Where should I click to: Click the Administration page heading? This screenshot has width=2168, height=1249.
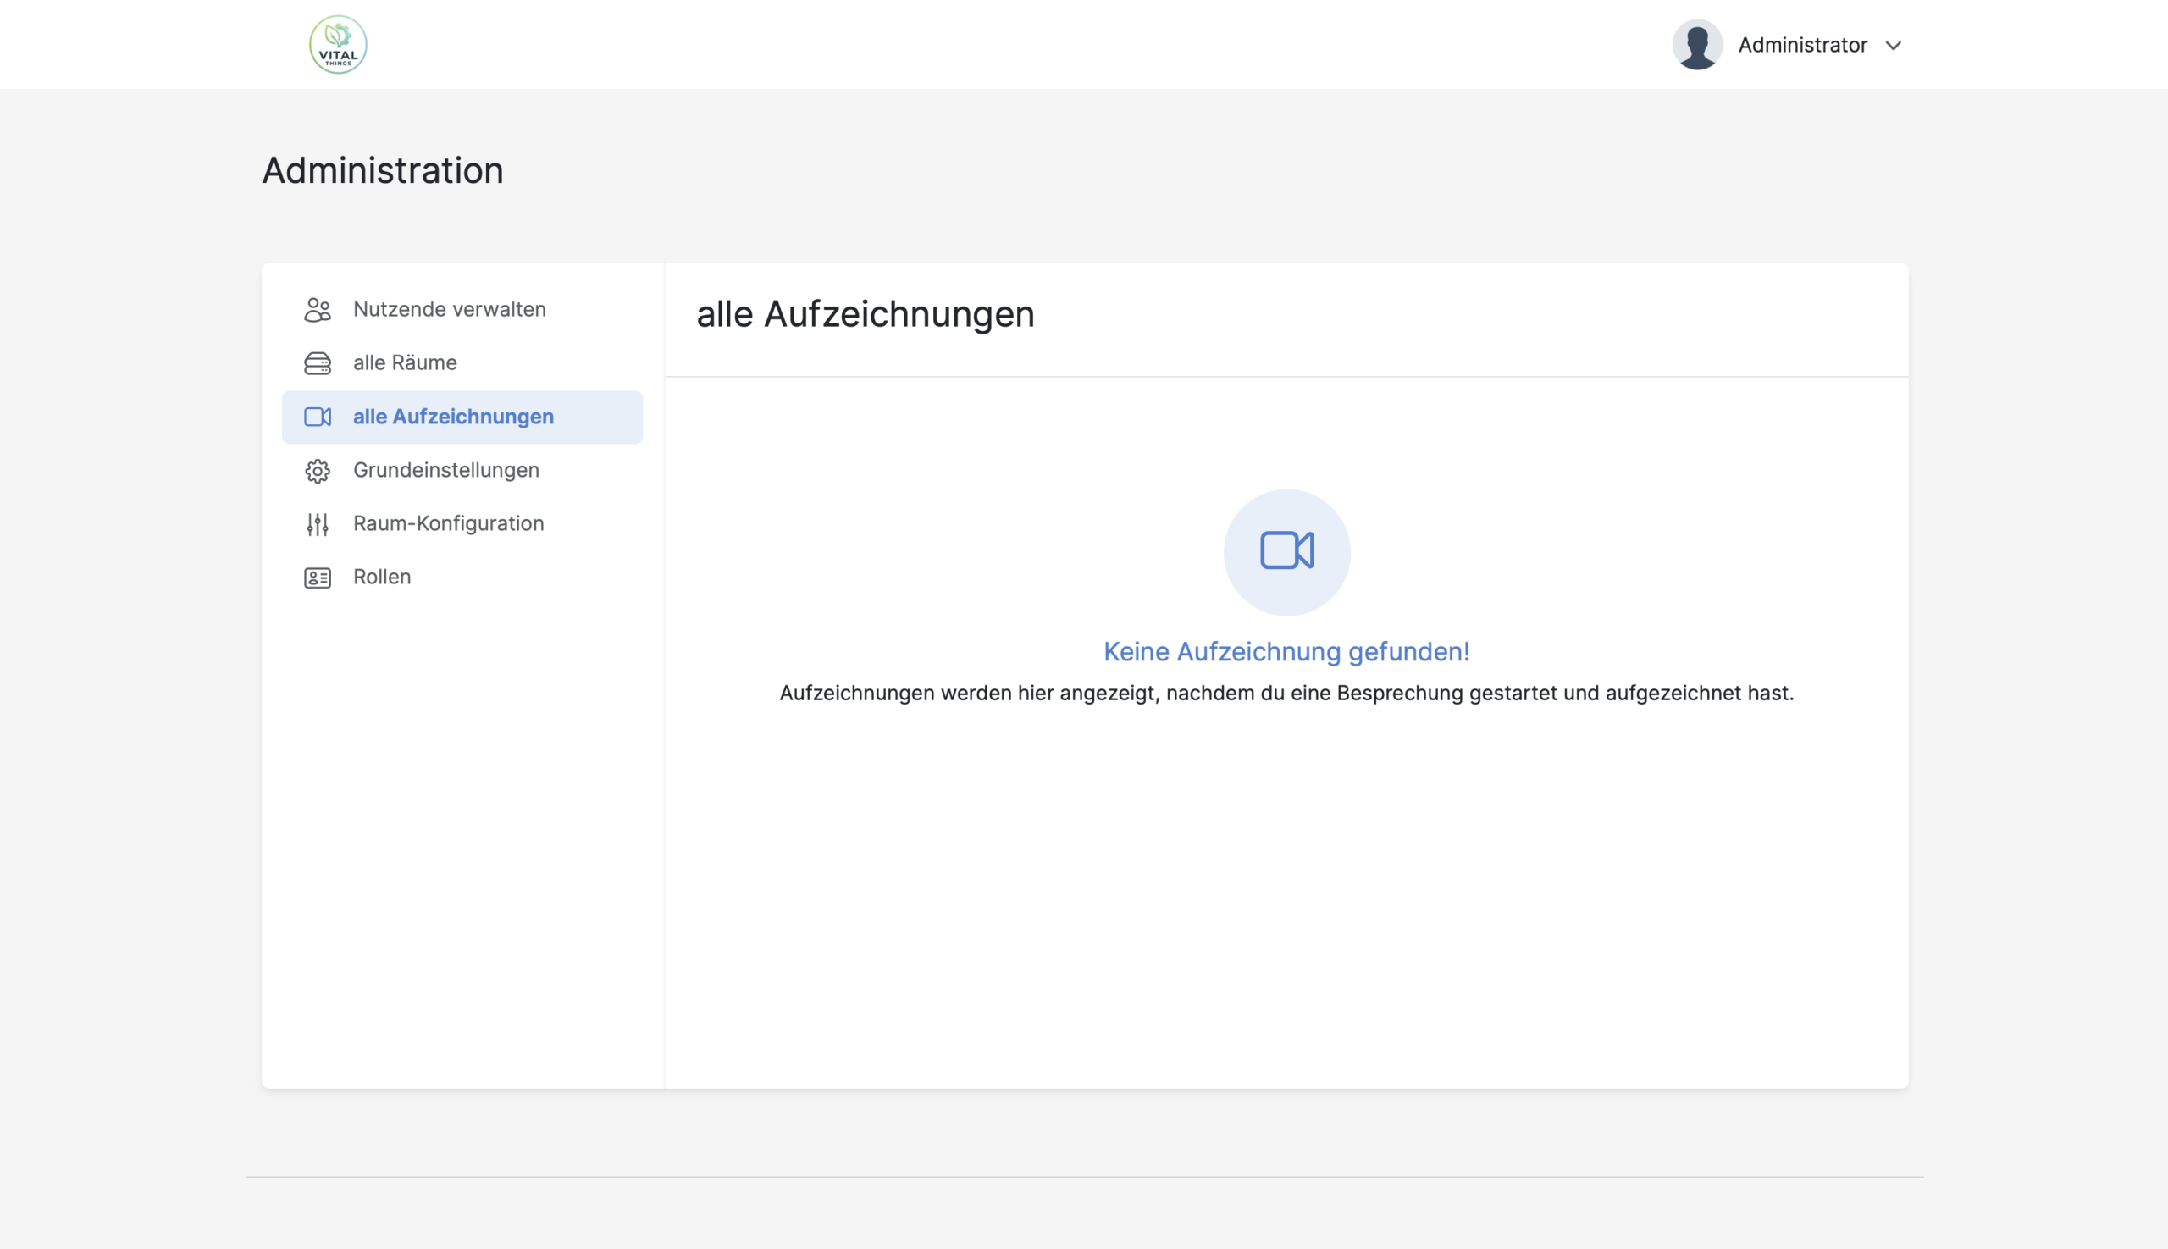(383, 170)
